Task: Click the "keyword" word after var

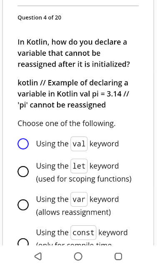Action: (104, 200)
